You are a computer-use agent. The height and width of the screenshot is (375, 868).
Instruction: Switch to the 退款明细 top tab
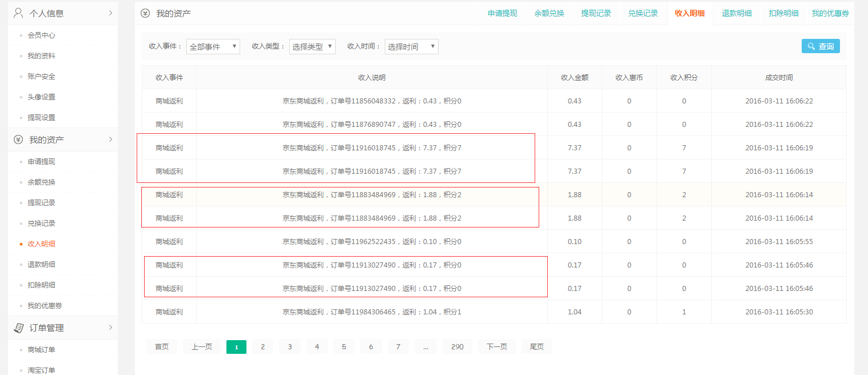click(x=736, y=13)
